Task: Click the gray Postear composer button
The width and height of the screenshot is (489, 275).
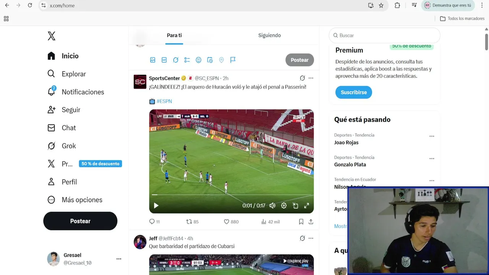Action: (300, 60)
